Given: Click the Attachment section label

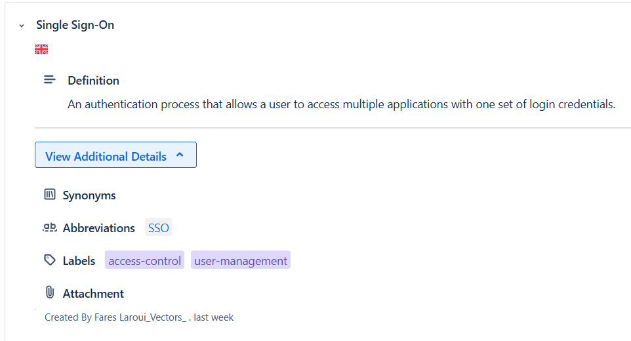Looking at the screenshot, I should click(x=93, y=294).
